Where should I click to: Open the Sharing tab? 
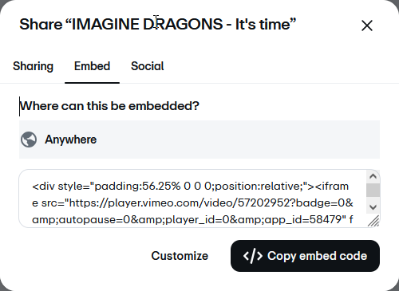(34, 66)
